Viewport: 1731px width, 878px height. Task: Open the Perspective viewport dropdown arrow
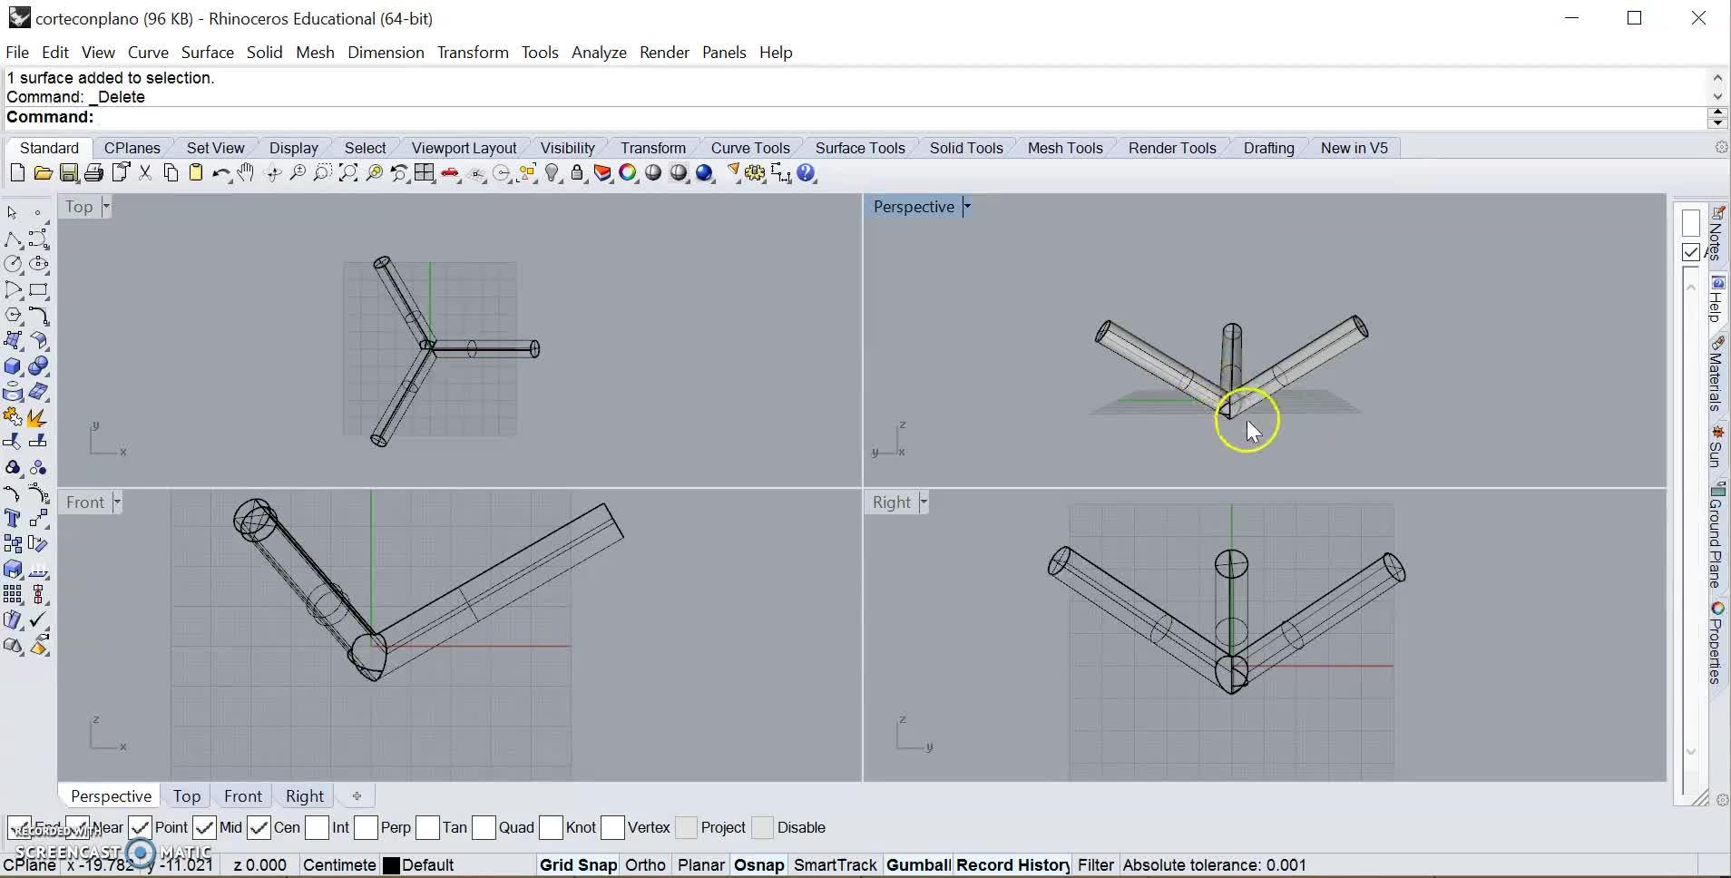click(967, 207)
